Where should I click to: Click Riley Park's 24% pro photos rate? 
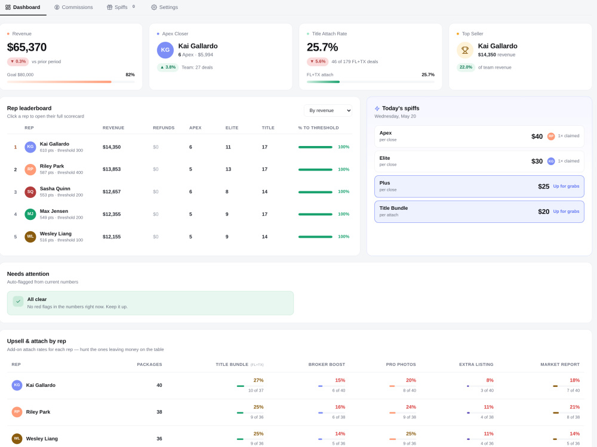pyautogui.click(x=411, y=407)
